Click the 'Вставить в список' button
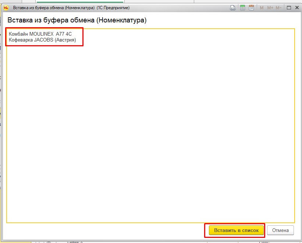 point(236,230)
